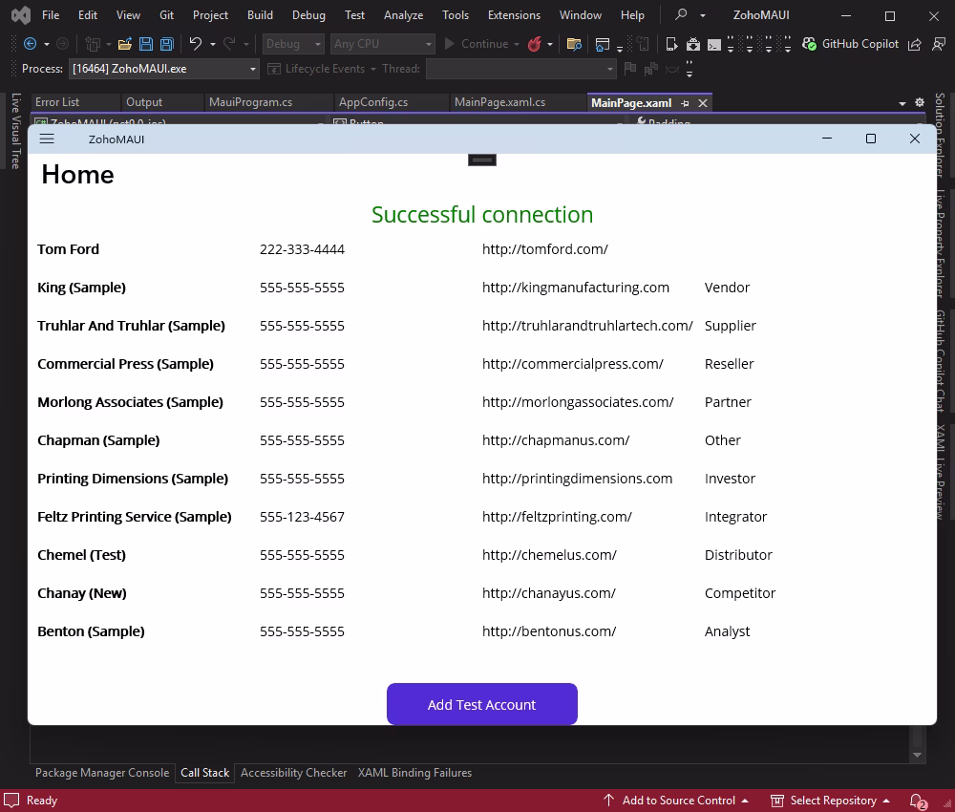Click the status bar Ready icon
Viewport: 955px width, 812px height.
coord(11,800)
